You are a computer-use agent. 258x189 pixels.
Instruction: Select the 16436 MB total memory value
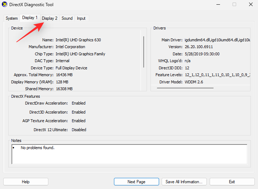click(x=64, y=75)
